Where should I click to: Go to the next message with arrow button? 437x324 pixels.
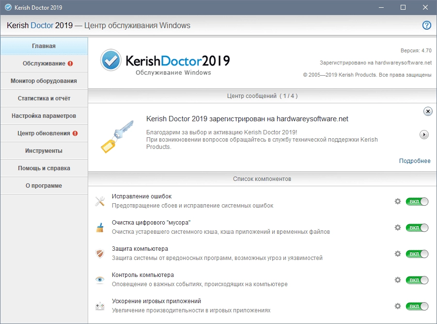(x=424, y=134)
